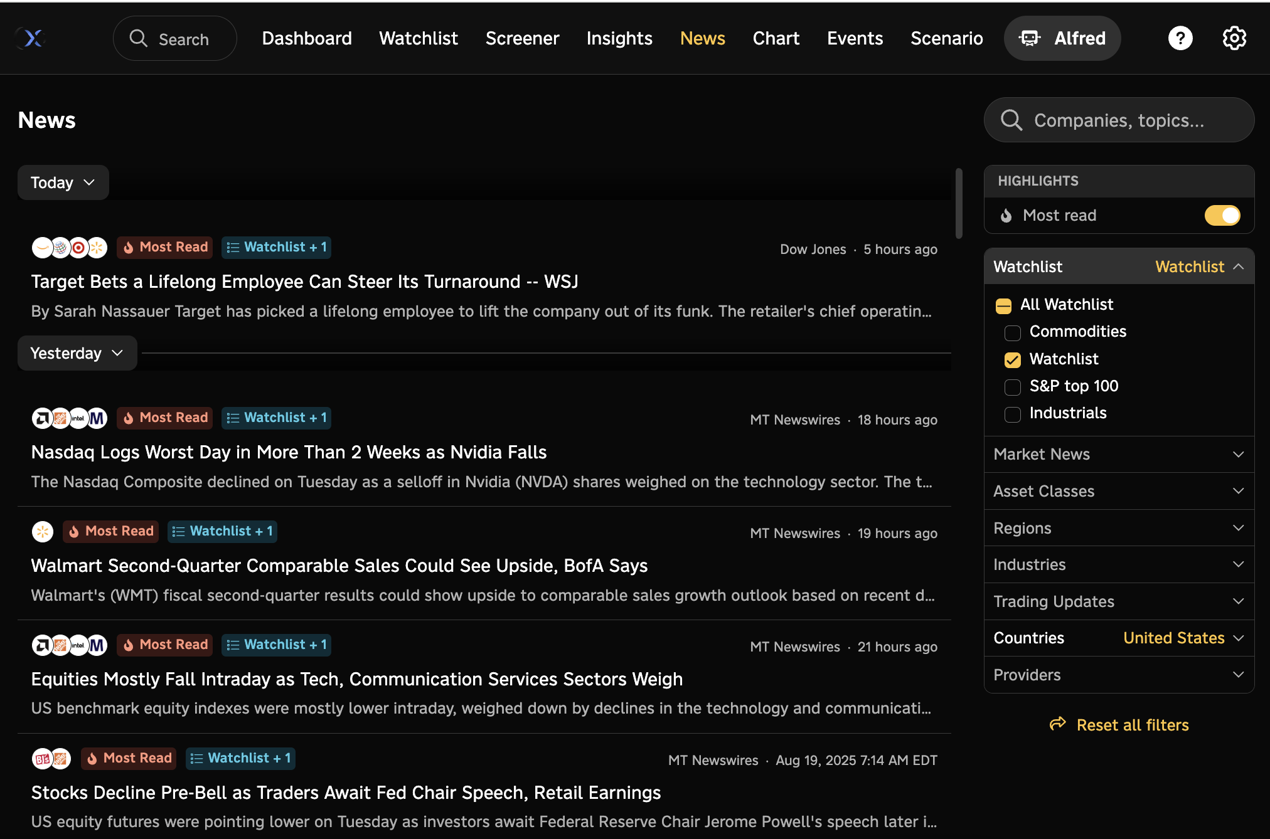Image resolution: width=1270 pixels, height=839 pixels.
Task: Open Stocks Decline Pre-Bell headline
Action: pos(346,793)
